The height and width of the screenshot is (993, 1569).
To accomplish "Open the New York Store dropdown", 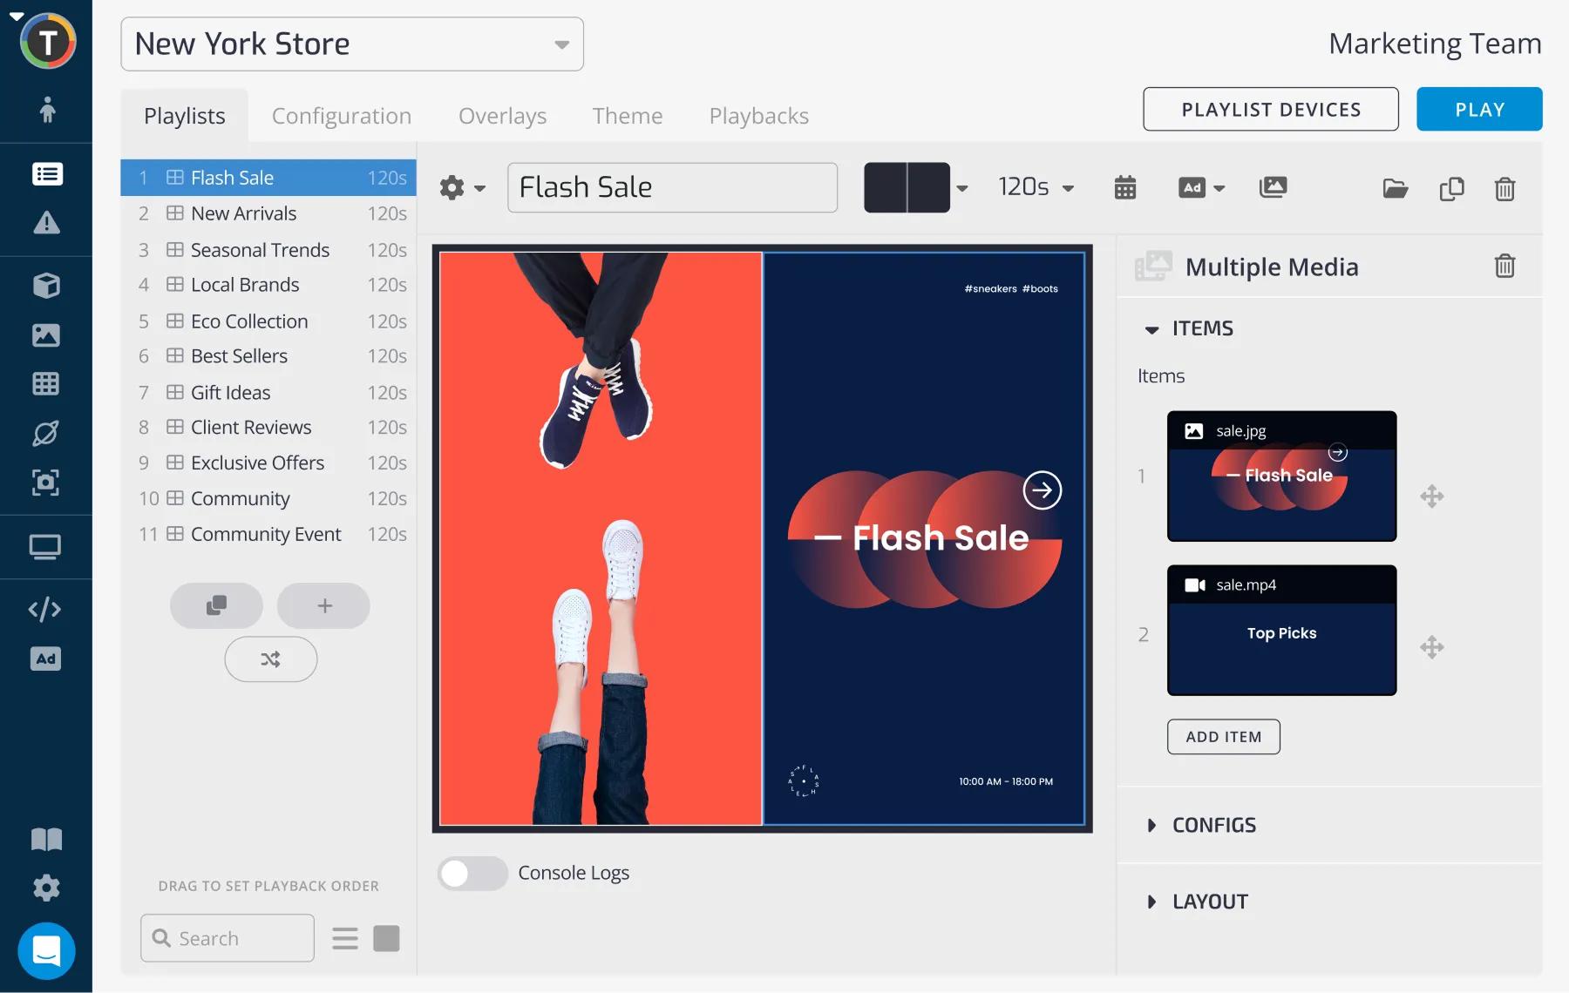I will (x=352, y=44).
